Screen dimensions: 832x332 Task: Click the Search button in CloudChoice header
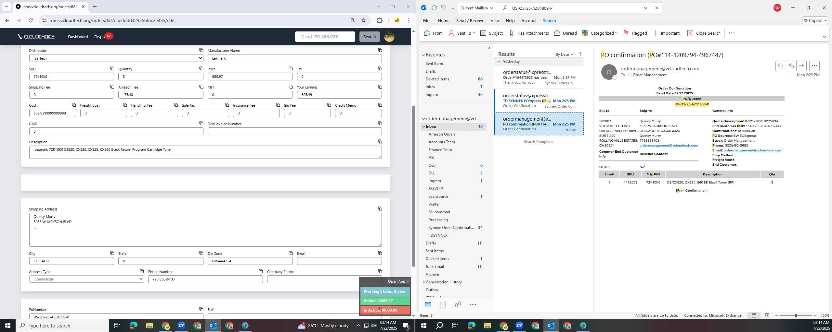(x=370, y=37)
